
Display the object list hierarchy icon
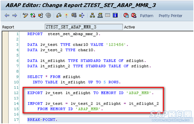tap(92, 16)
